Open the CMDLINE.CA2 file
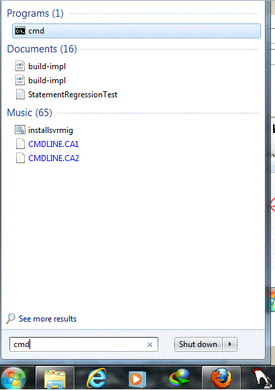This screenshot has width=275, height=390. click(54, 158)
